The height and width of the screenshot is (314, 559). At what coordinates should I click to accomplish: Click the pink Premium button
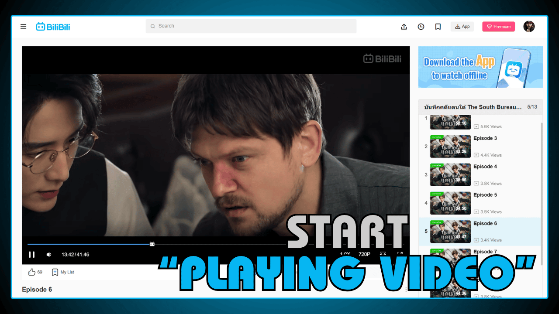click(x=498, y=27)
